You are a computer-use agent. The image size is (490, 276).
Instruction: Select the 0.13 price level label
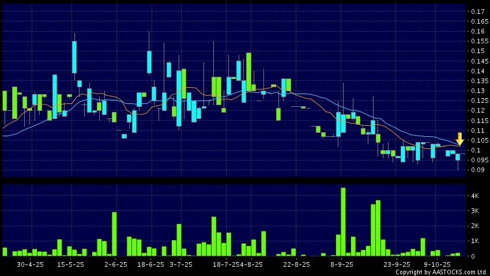(x=477, y=91)
